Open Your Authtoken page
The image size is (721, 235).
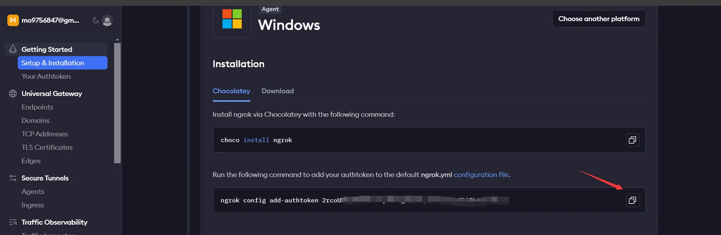click(46, 76)
